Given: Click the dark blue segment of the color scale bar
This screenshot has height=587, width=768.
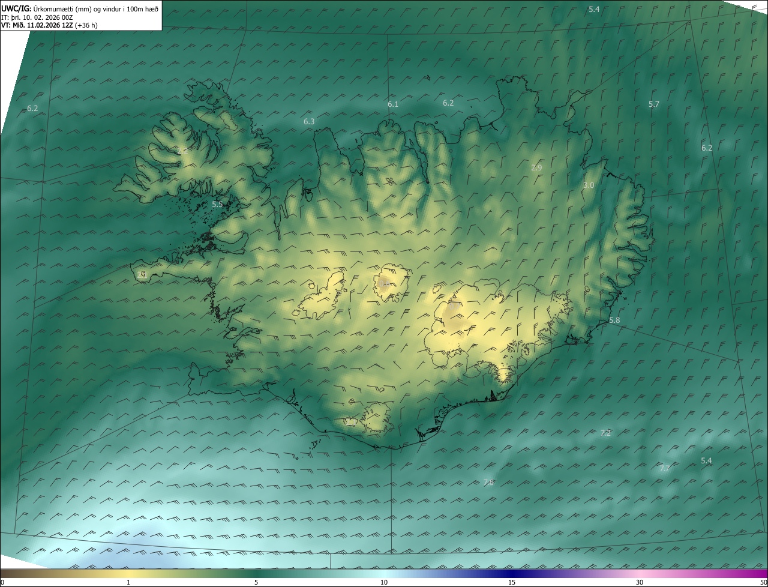Looking at the screenshot, I should point(512,573).
